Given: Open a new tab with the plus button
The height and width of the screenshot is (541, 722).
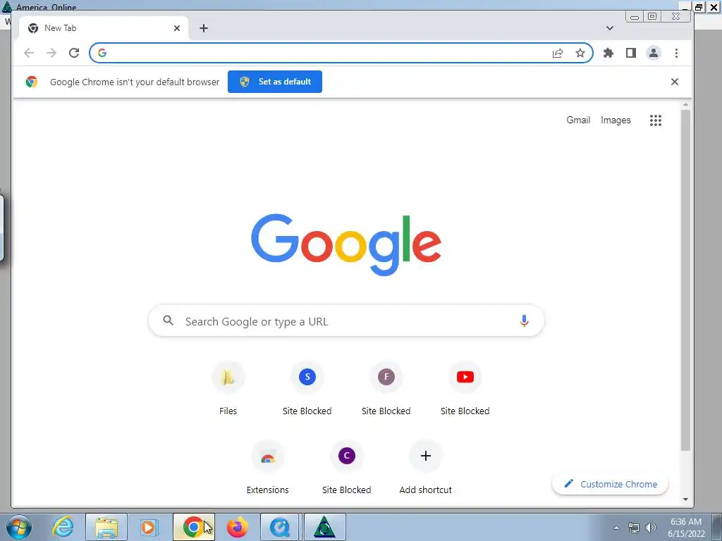Looking at the screenshot, I should [x=204, y=28].
